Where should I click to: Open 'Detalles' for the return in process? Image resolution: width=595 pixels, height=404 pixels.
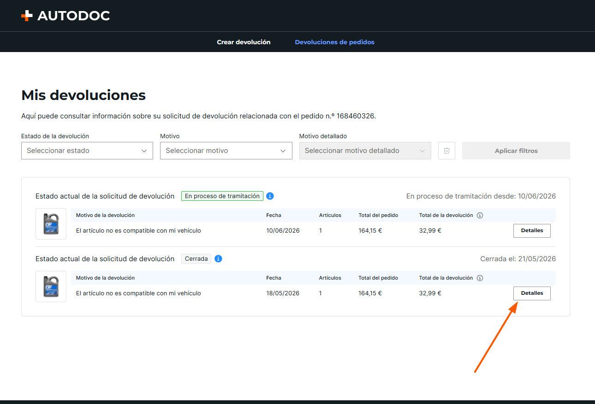coord(532,231)
